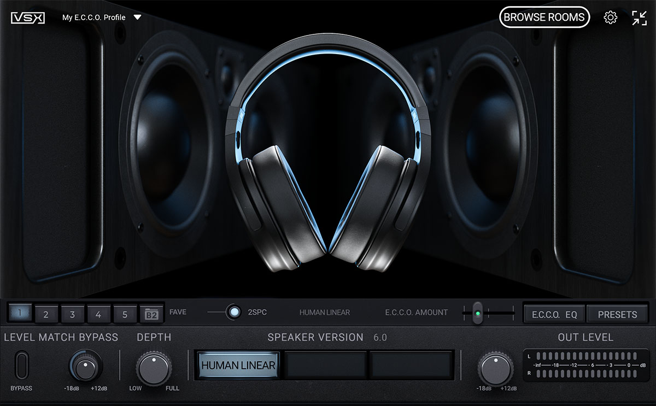Switch to favorite slot 5
Viewport: 656px width, 406px height.
(x=125, y=314)
